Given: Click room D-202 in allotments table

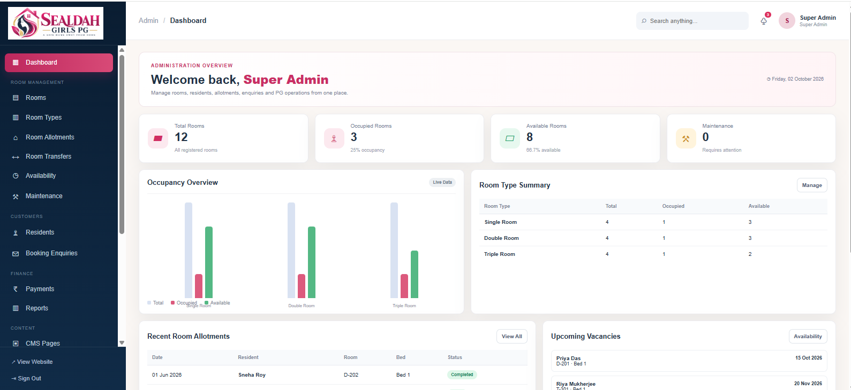Looking at the screenshot, I should tap(351, 375).
